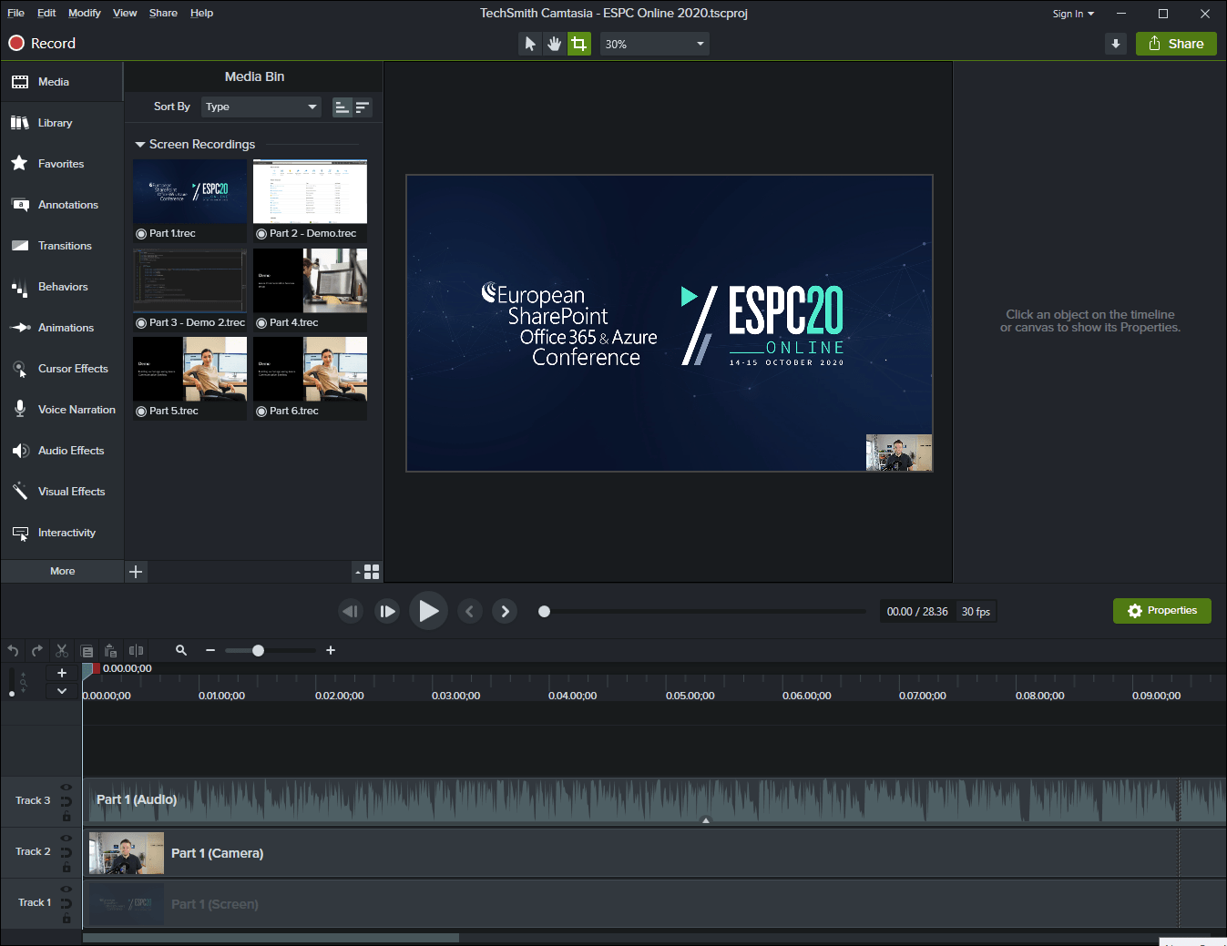
Task: Open the 30 fps frame rate setting
Action: click(976, 612)
